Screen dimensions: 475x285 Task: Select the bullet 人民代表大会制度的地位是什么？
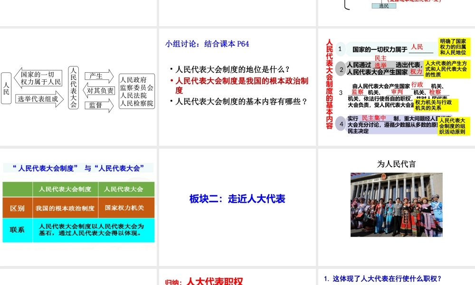(232, 70)
